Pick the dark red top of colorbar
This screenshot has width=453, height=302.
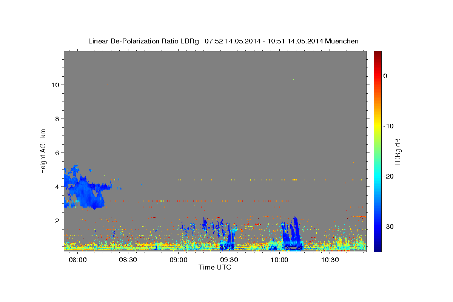[x=377, y=54]
